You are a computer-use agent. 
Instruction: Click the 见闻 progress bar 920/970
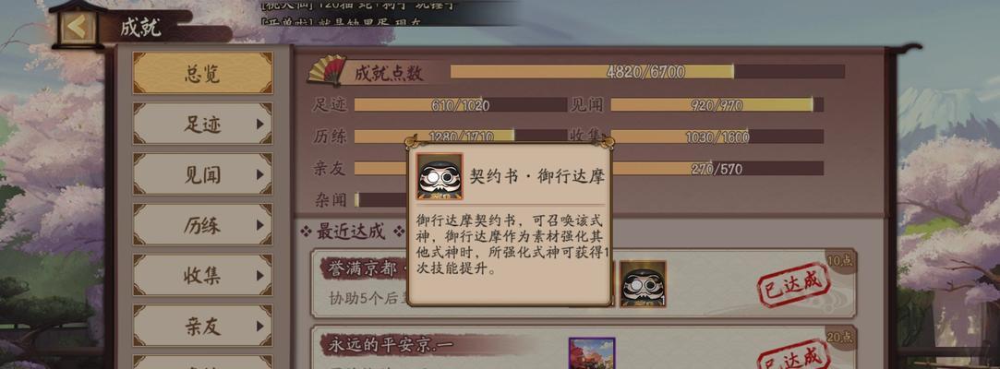click(717, 104)
